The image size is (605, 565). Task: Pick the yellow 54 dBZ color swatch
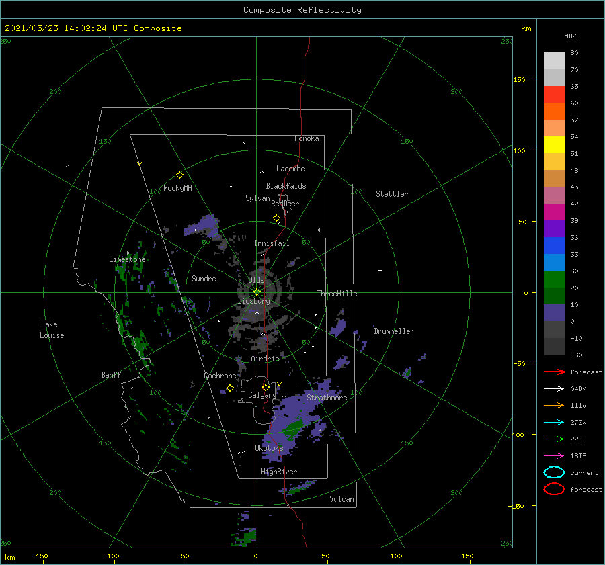(x=554, y=144)
